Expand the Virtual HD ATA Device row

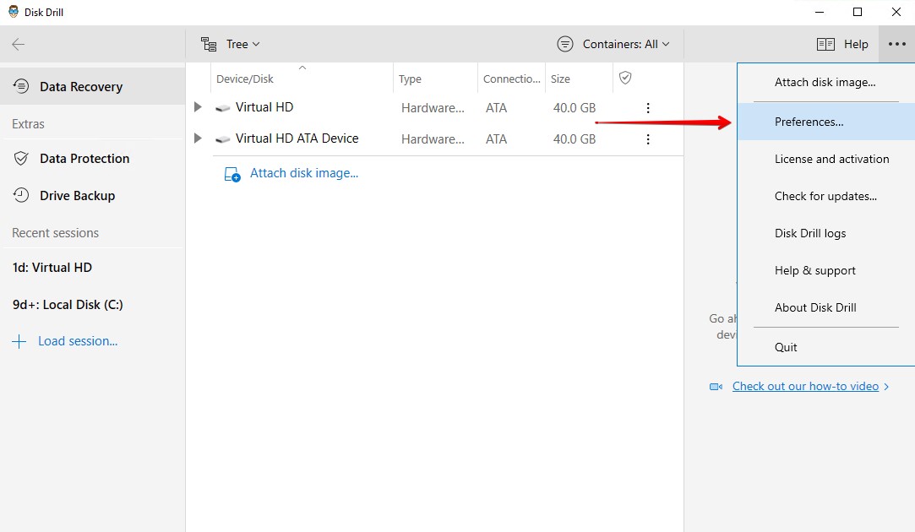click(198, 138)
